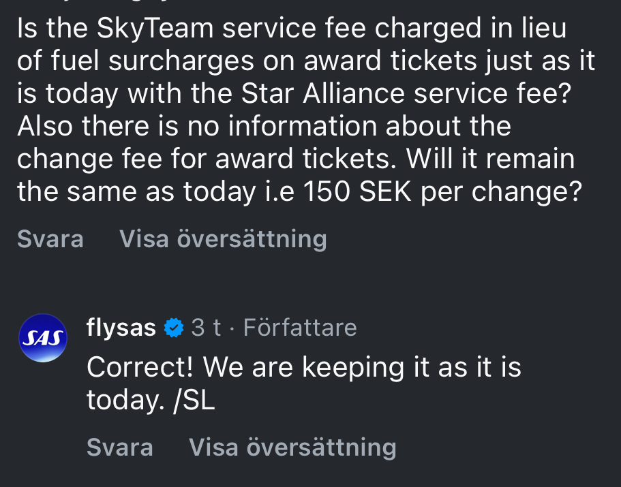
Task: Click the blue verified badge beside flysas
Action: click(175, 328)
